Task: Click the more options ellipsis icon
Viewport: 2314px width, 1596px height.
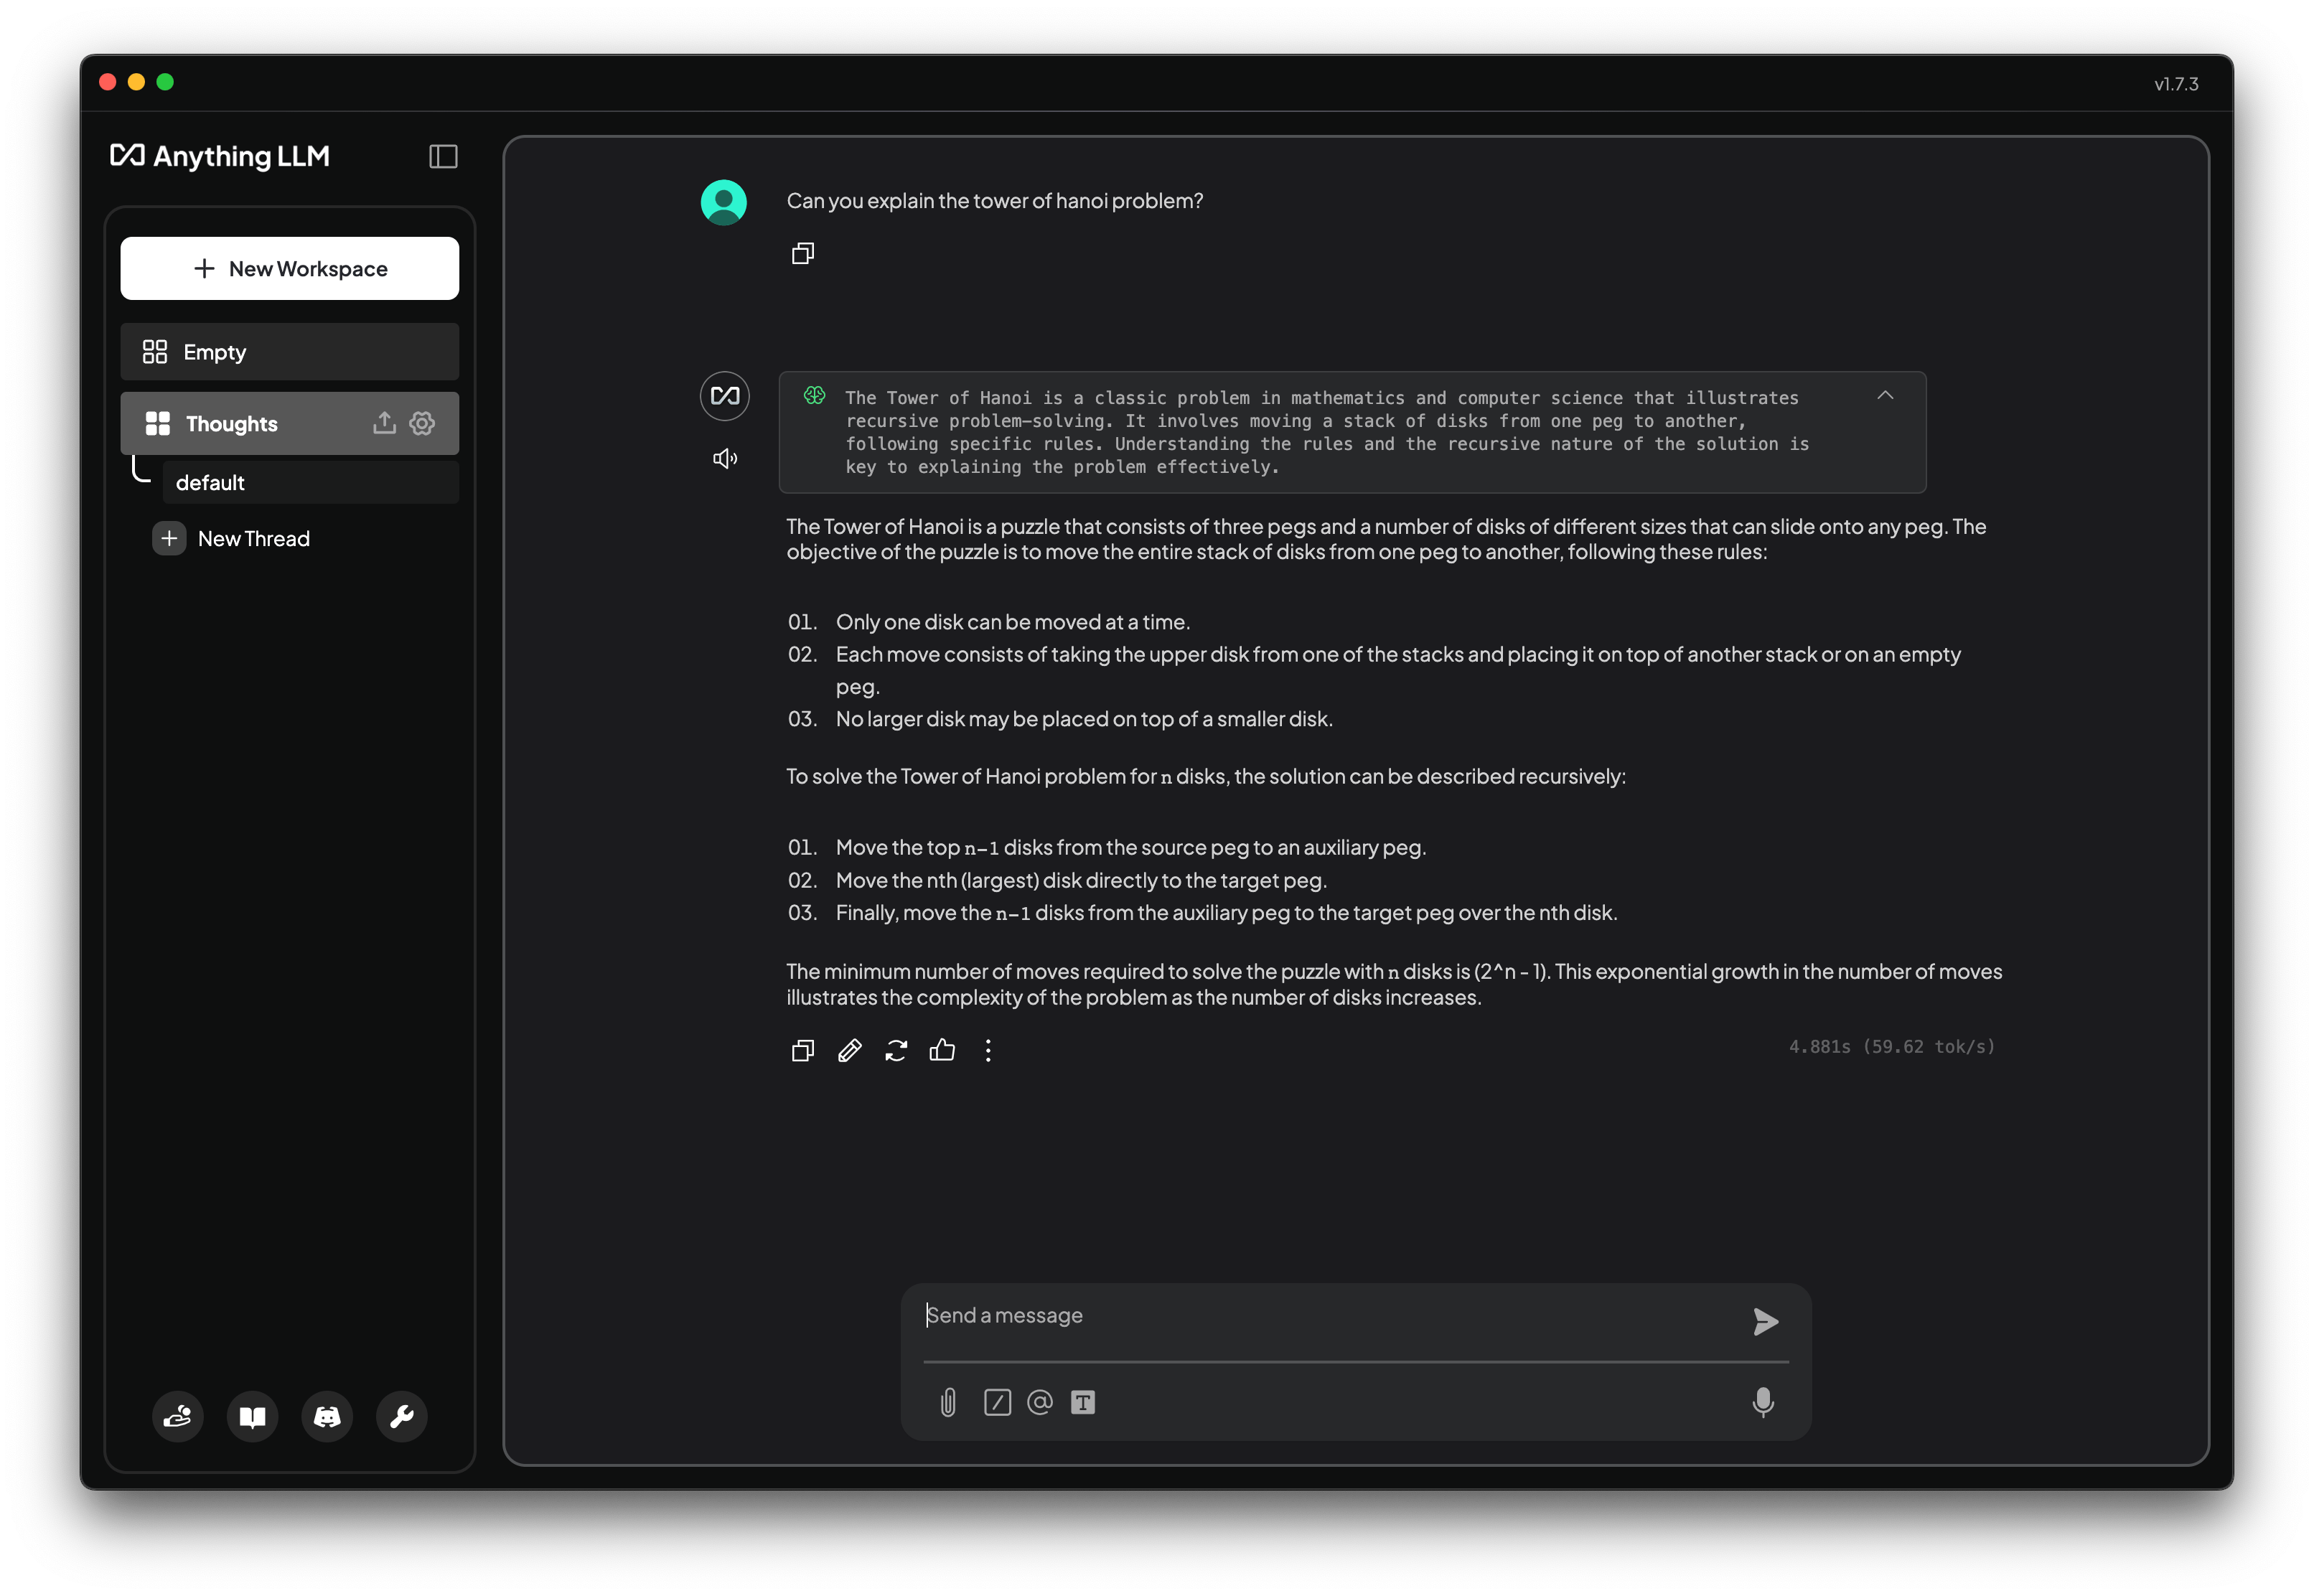Action: click(988, 1049)
